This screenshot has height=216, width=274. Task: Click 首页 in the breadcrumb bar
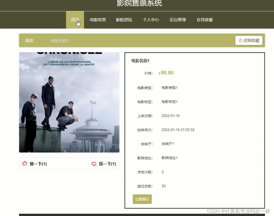tap(29, 41)
